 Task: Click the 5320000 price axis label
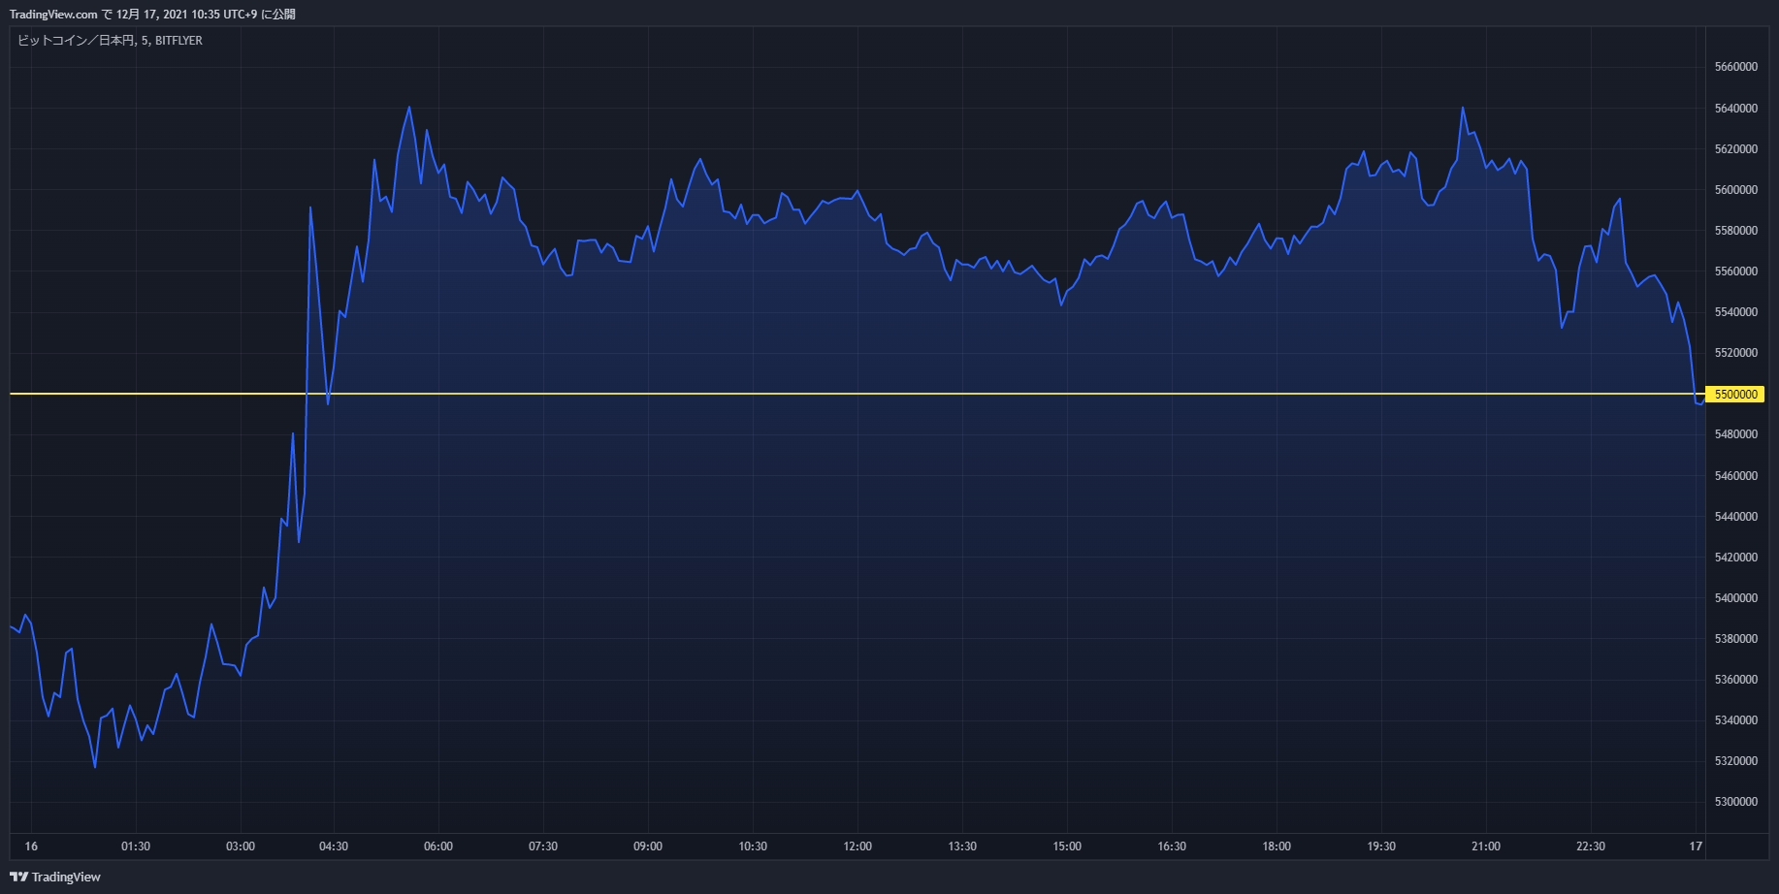pos(1736,760)
